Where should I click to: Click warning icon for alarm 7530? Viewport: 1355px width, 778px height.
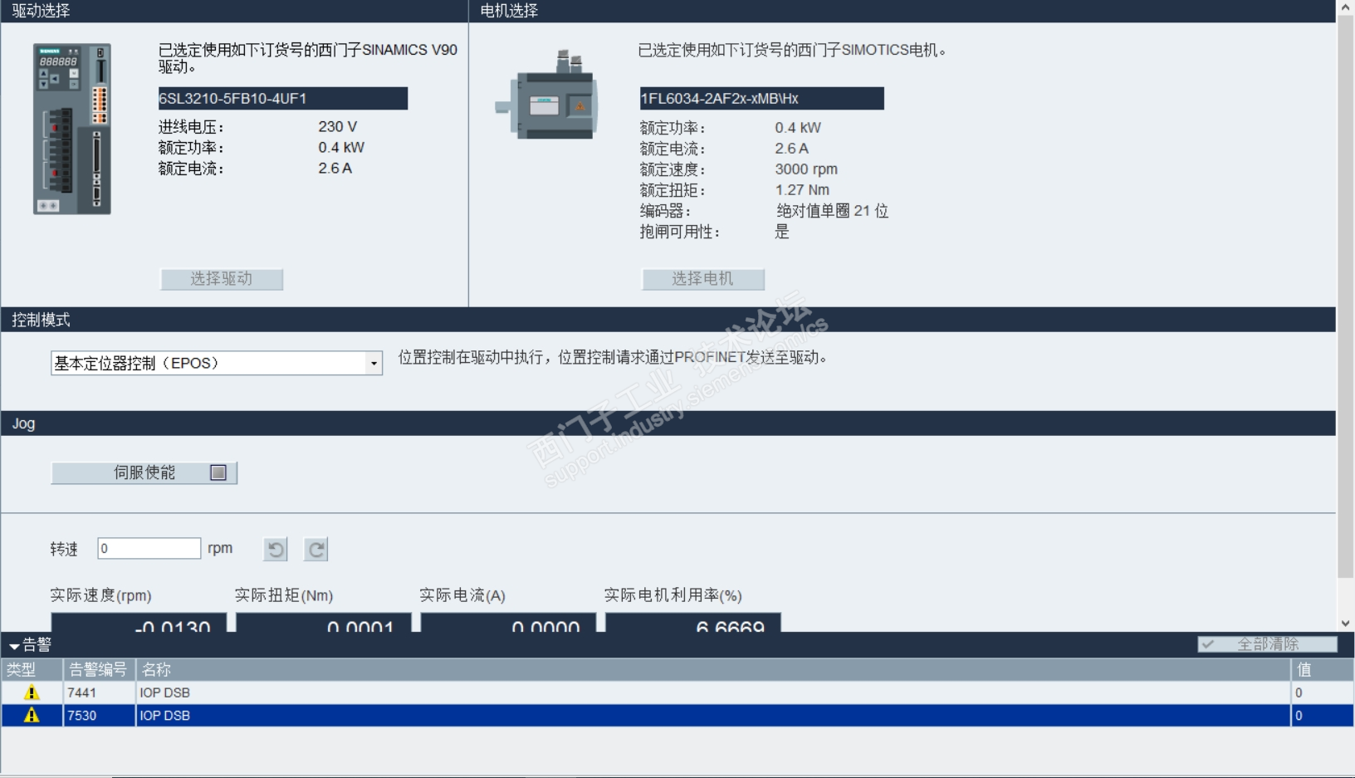pos(32,715)
